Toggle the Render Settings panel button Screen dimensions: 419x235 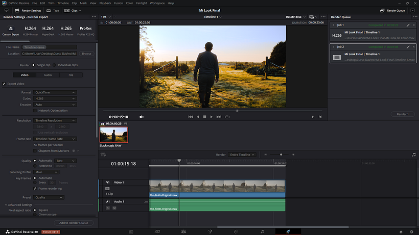pyautogui.click(x=28, y=11)
